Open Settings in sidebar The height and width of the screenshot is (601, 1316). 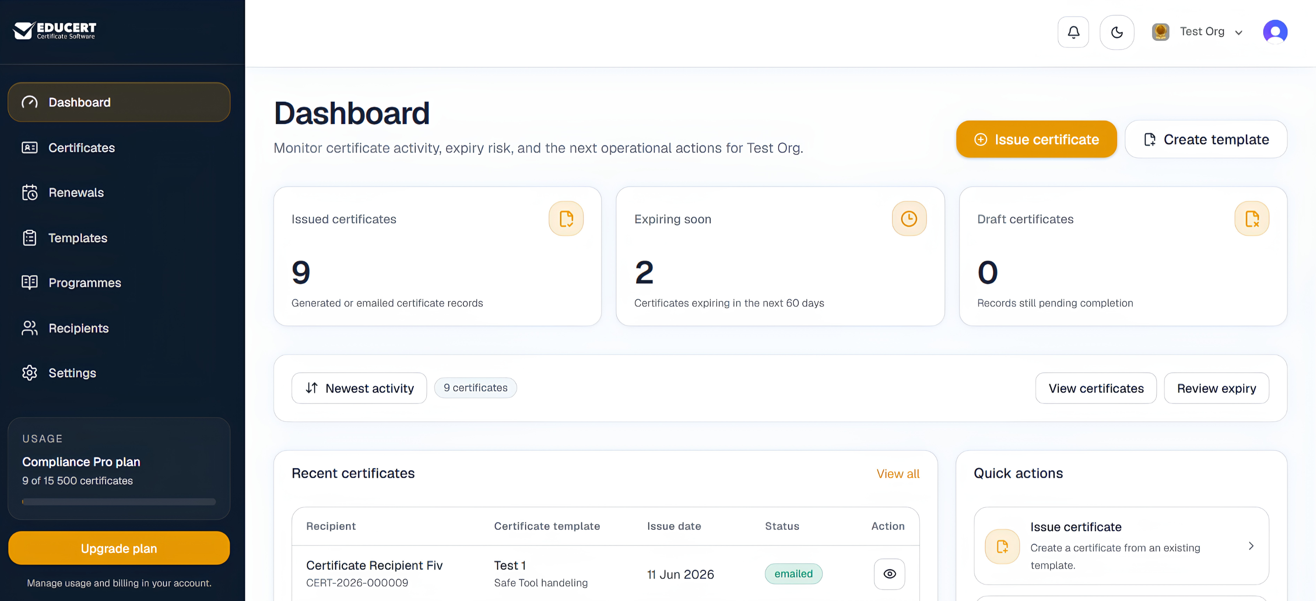(119, 373)
